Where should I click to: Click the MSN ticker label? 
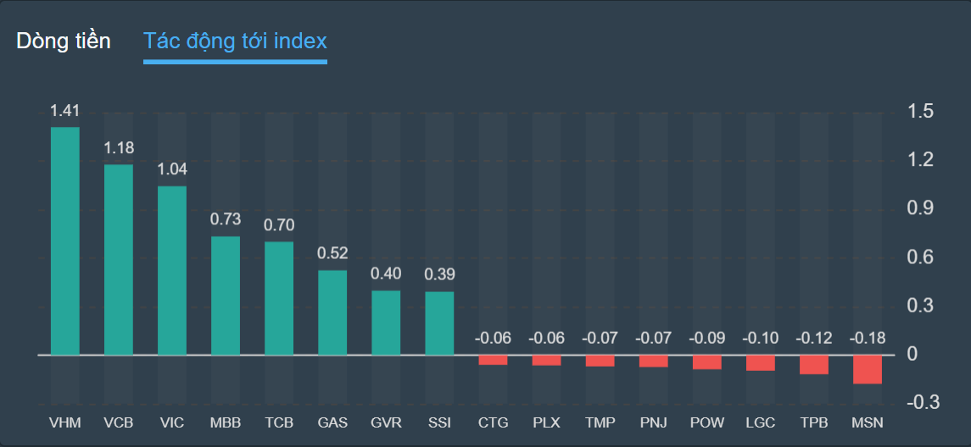[x=867, y=422]
